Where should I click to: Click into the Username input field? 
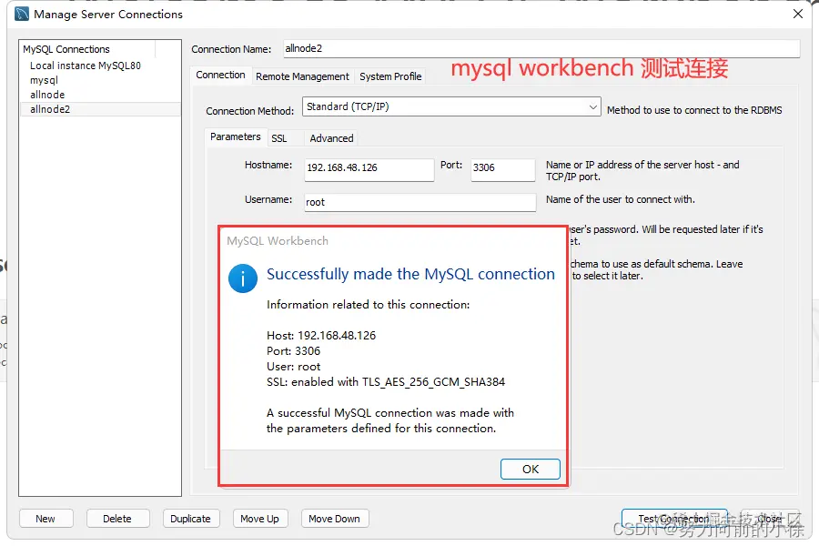pyautogui.click(x=420, y=202)
